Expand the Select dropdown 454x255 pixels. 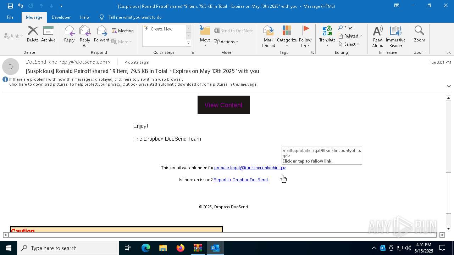point(349,44)
